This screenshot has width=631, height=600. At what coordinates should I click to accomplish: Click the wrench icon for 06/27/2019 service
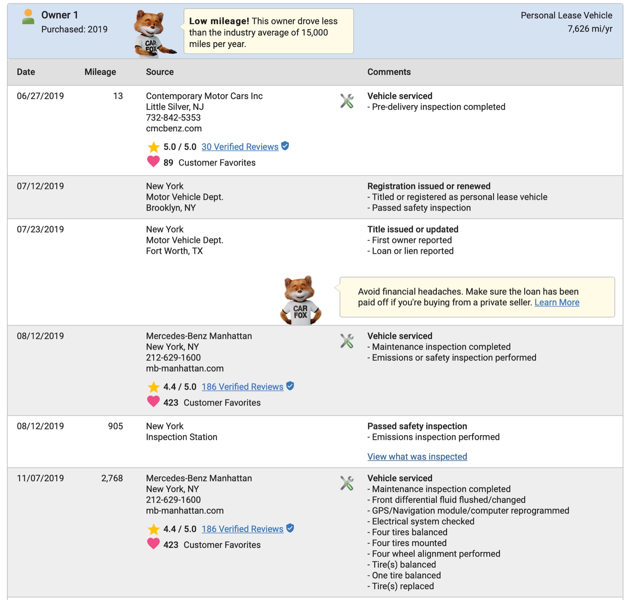point(347,101)
